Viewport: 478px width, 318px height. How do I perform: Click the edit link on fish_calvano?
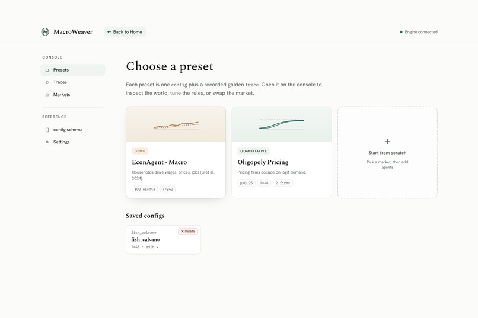coord(151,247)
